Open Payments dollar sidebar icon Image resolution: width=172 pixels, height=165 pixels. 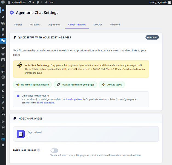(3, 60)
